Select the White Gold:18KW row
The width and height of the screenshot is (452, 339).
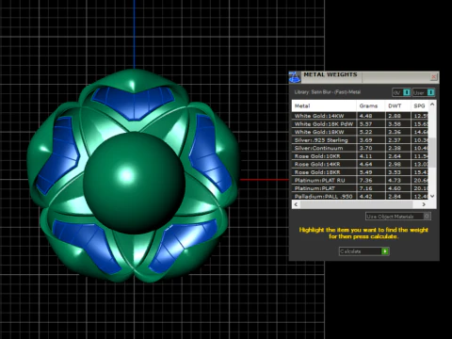click(x=360, y=132)
